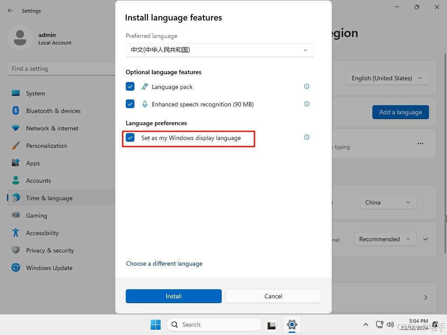This screenshot has width=447, height=335.
Task: Show hidden tray icons chevron
Action: tap(366, 325)
